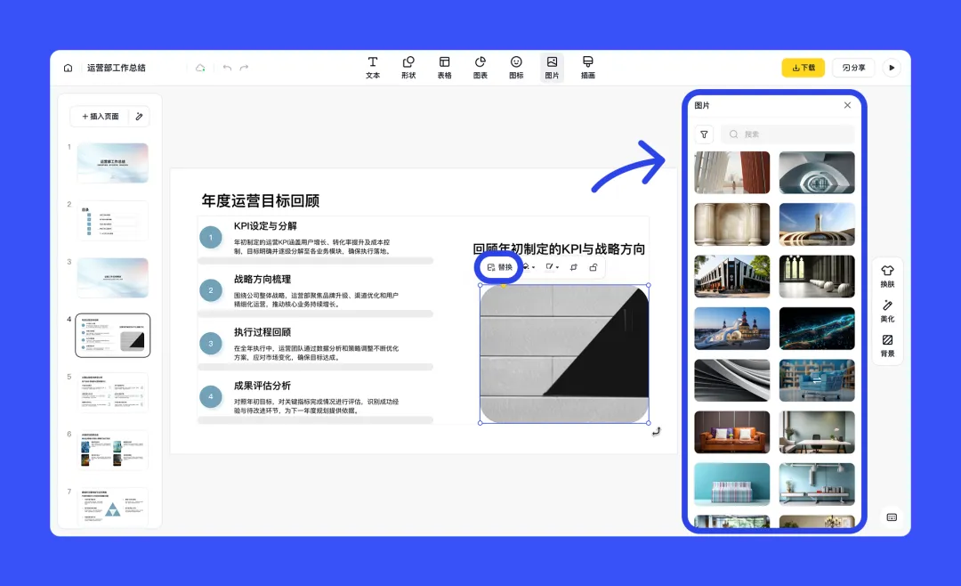Select the 形状 shape tool

[x=408, y=67]
